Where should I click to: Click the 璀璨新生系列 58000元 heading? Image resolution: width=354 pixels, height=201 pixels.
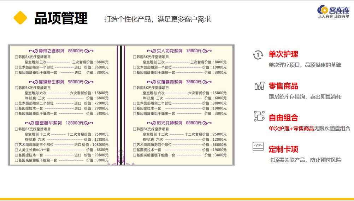point(61,82)
